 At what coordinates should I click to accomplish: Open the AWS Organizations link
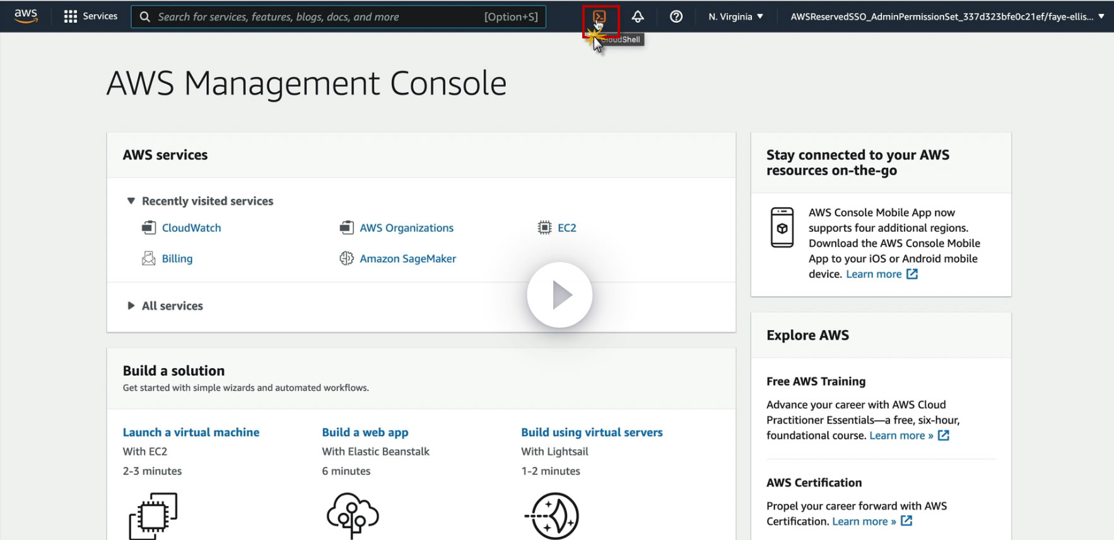click(x=406, y=228)
